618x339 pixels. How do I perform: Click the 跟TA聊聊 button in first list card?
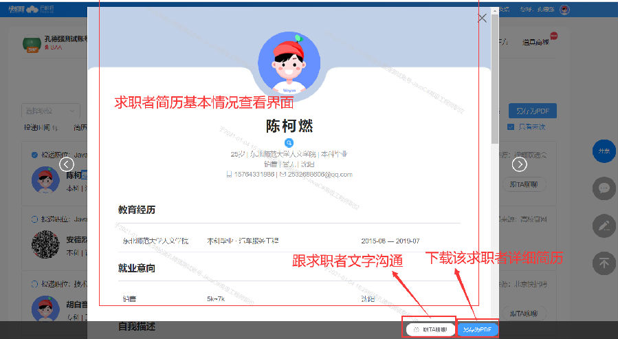[524, 184]
